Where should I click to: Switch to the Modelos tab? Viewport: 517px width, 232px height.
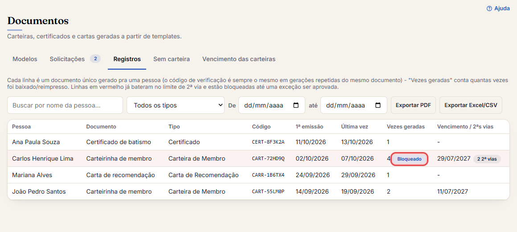pos(25,59)
